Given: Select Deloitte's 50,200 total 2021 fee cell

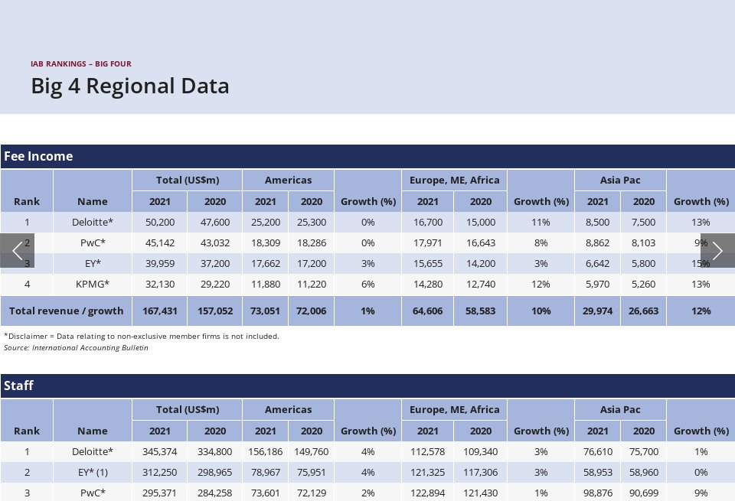Looking at the screenshot, I should (159, 222).
